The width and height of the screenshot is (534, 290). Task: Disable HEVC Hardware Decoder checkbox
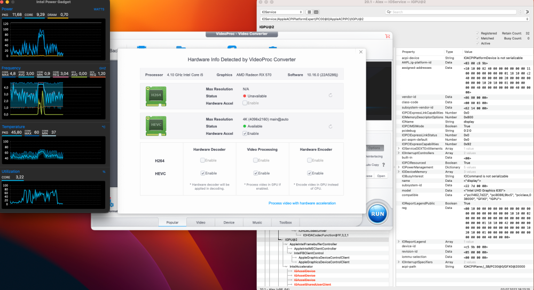202,173
